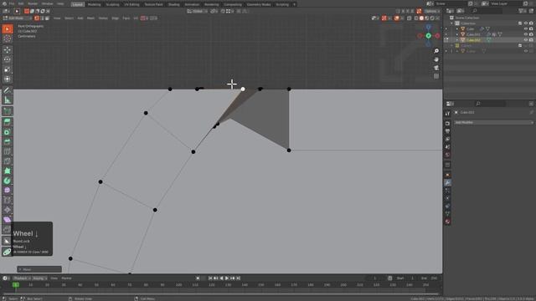The width and height of the screenshot is (536, 301).
Task: Toggle visibility eye for Cube object
Action: pyautogui.click(x=526, y=28)
